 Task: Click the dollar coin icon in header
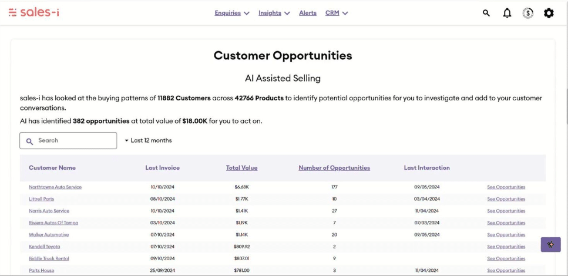(x=528, y=14)
